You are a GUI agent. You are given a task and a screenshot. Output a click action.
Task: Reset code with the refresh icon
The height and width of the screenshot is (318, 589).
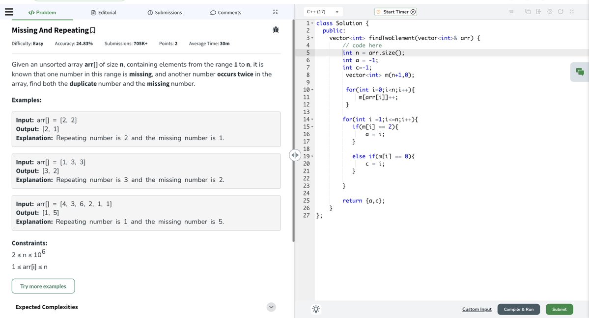(561, 12)
